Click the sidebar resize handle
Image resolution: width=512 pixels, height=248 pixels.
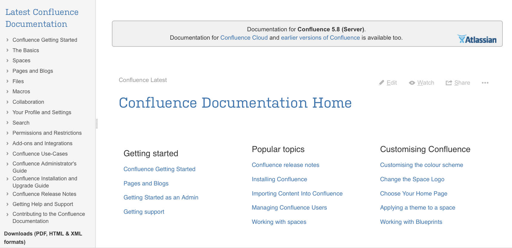point(97,124)
